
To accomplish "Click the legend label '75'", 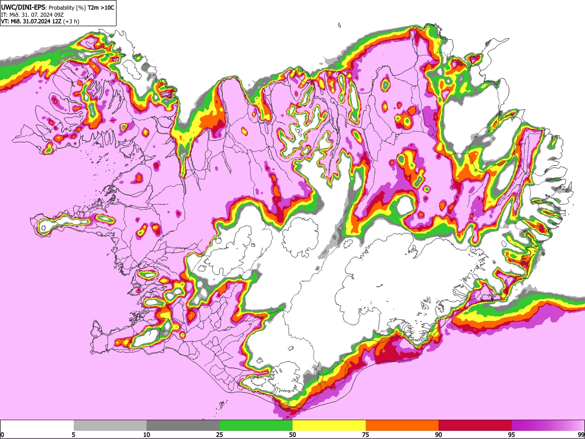I will [x=366, y=434].
